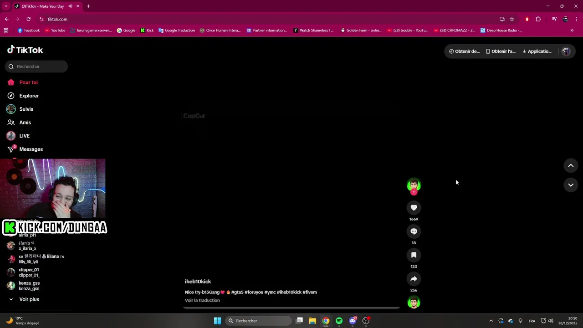The height and width of the screenshot is (328, 583).
Task: Open Spotify from taskbar
Action: coord(339,321)
